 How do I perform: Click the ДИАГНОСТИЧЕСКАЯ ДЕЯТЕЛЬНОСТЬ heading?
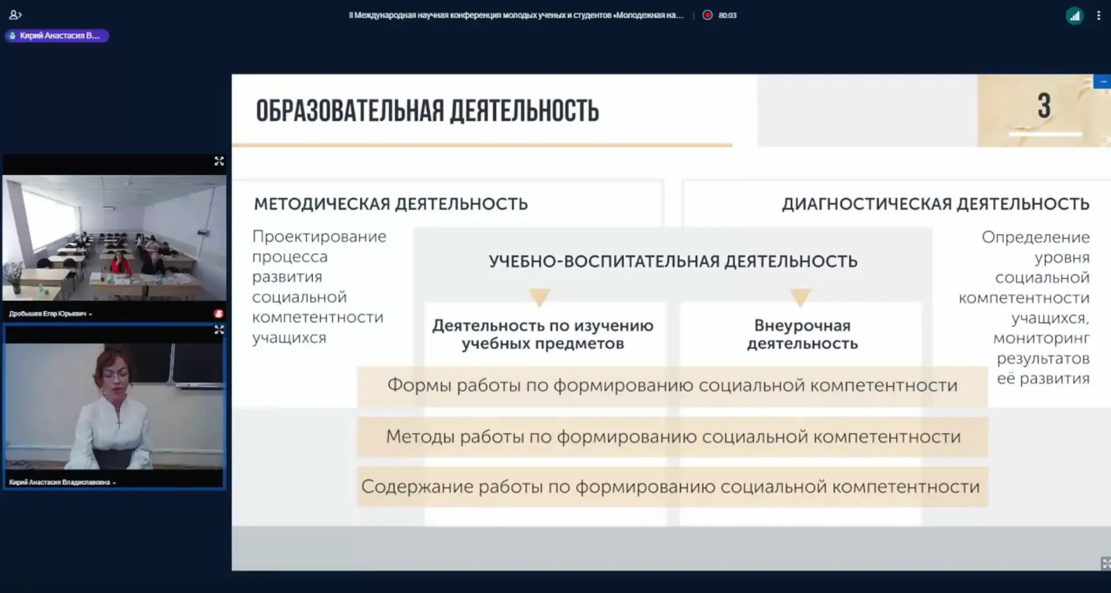point(936,204)
